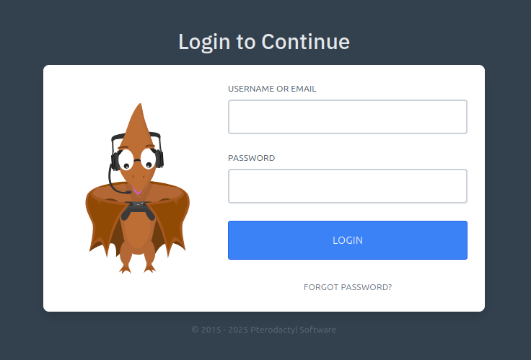Viewport: 531px width, 360px height.
Task: Open the Forgot Password? link
Action: 348,287
